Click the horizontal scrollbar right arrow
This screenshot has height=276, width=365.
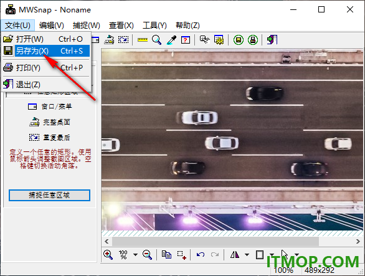coord(358,241)
